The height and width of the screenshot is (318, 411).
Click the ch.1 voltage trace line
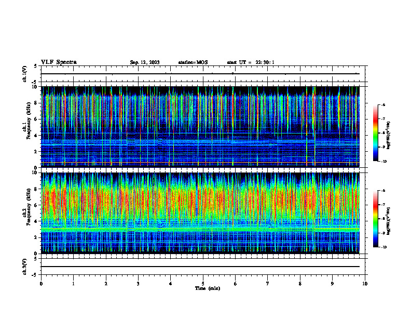point(200,74)
